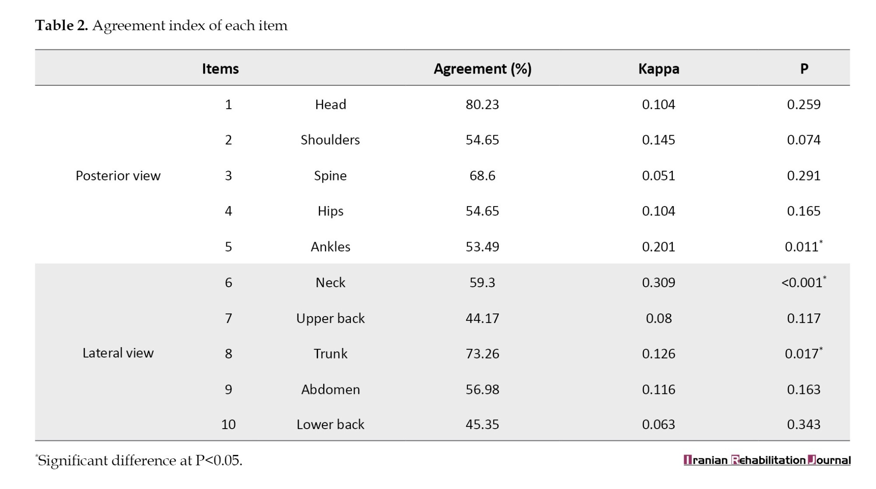Click the Head item cell
Viewport: 876px width, 489px height.
click(x=330, y=105)
